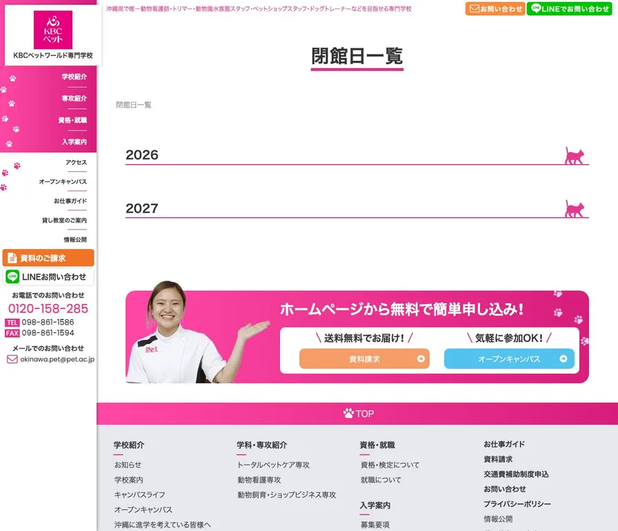Click the green LINEでお問い合わせ header button
618x531 pixels.
569,9
